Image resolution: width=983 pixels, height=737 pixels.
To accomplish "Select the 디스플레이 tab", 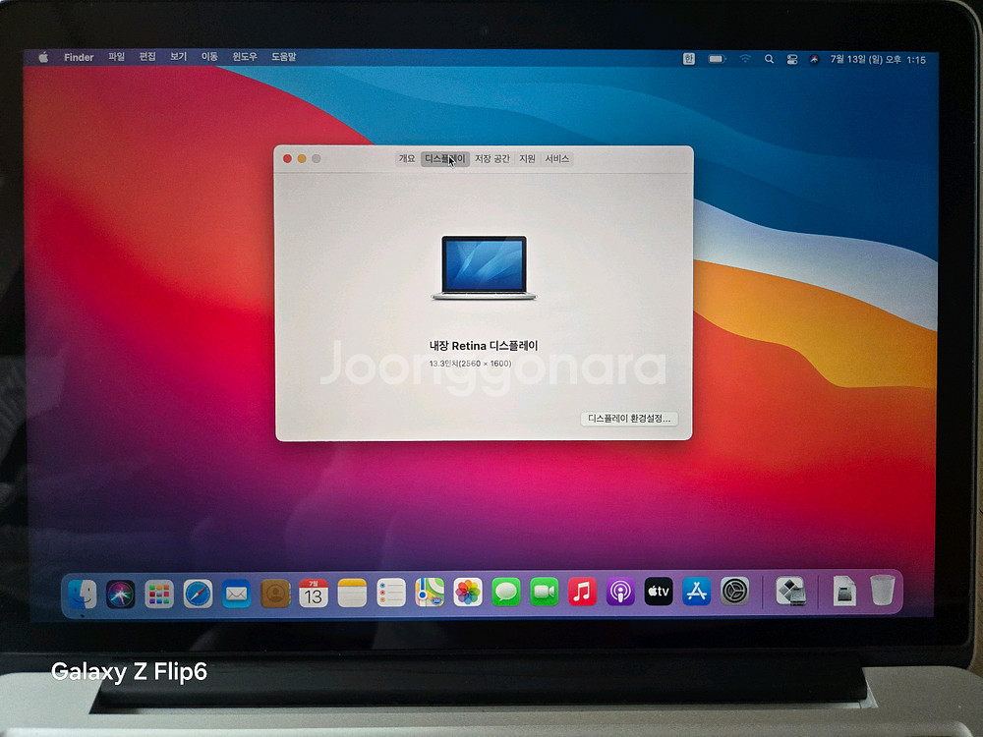I will pyautogui.click(x=445, y=158).
